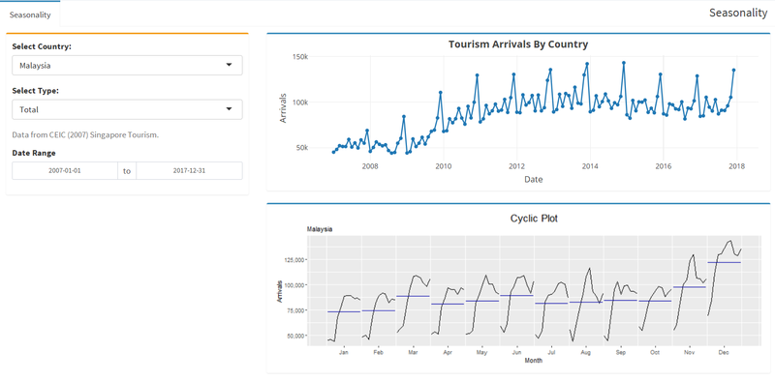Click the last data point near 2018
Viewport: 775px width, 381px height.
point(734,70)
